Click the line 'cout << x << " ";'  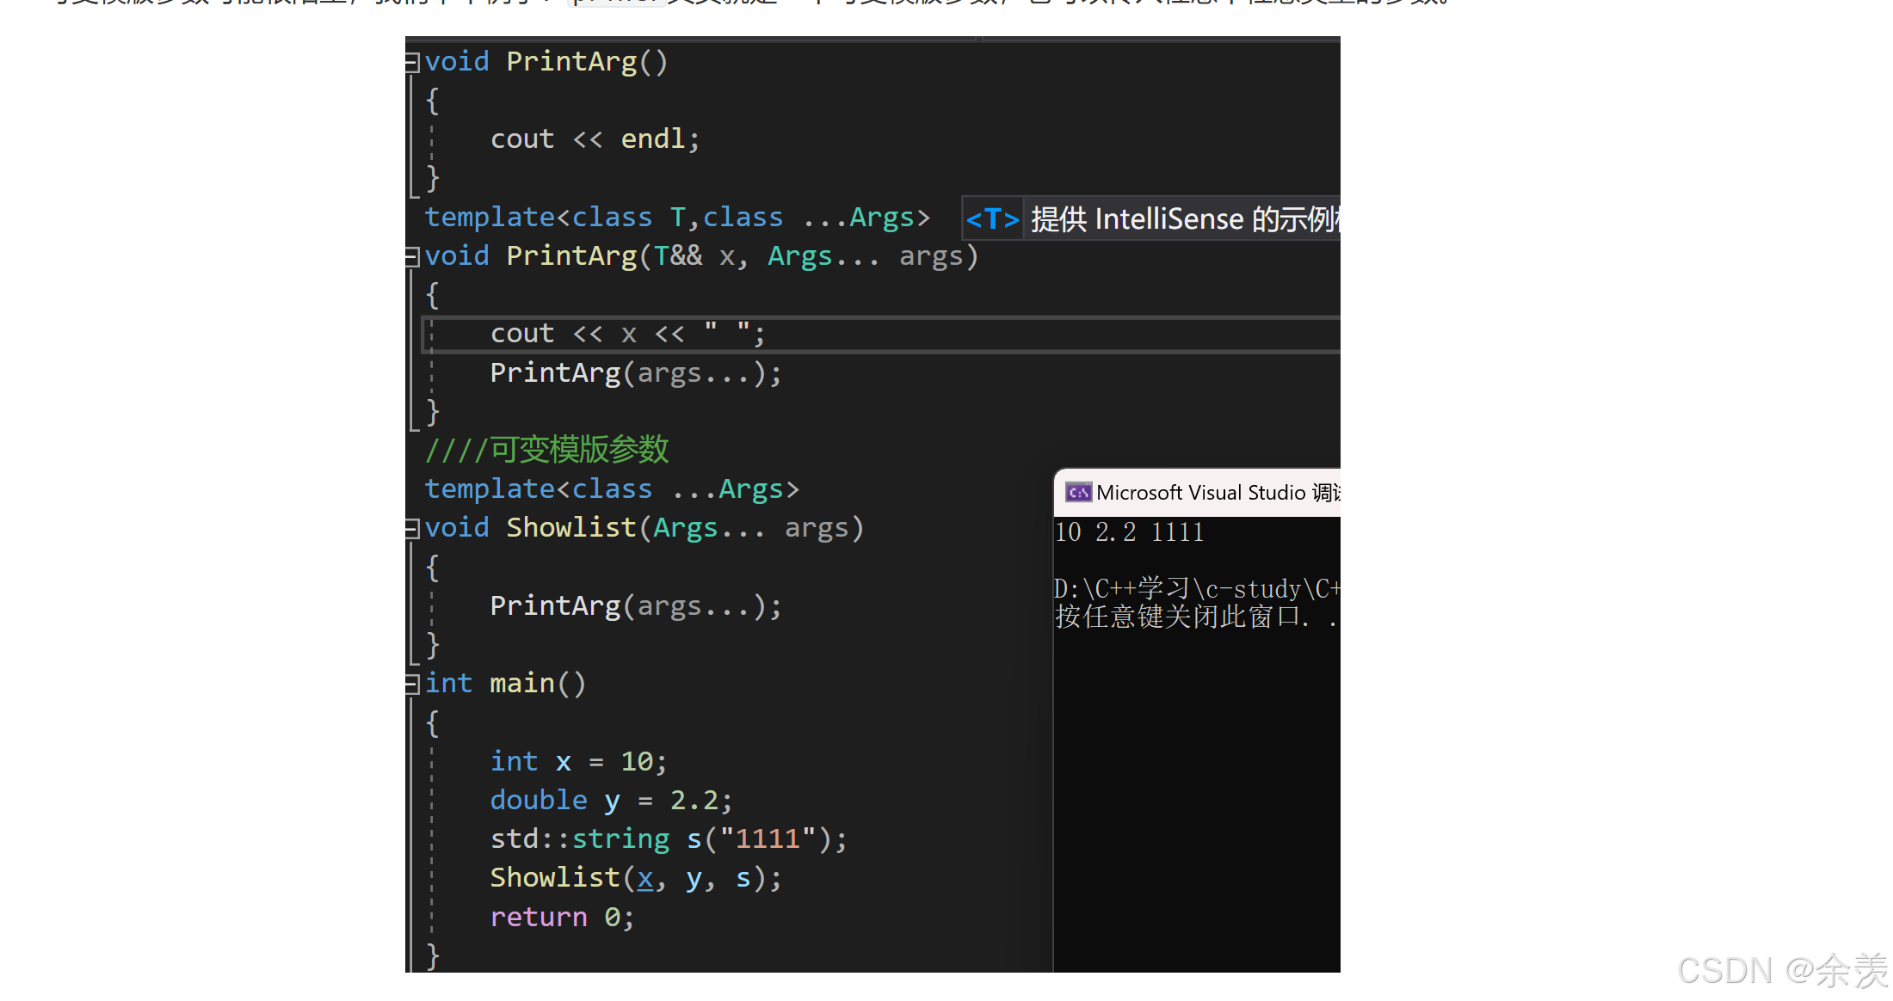627,334
